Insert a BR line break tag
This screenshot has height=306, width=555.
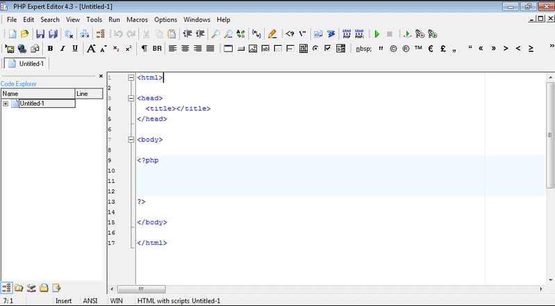point(157,49)
